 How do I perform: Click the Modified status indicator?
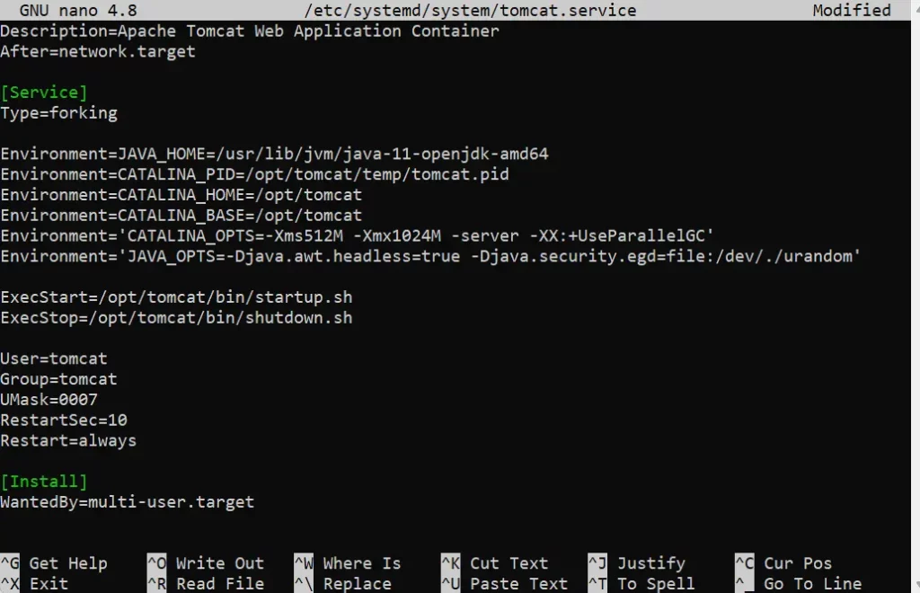(851, 11)
